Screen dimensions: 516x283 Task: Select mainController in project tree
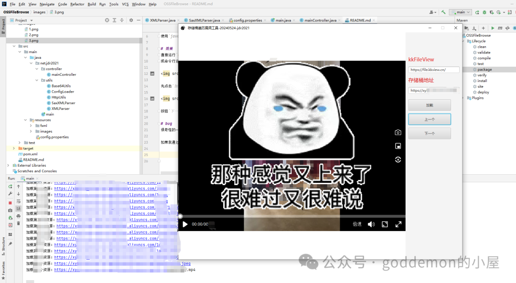[x=64, y=74]
